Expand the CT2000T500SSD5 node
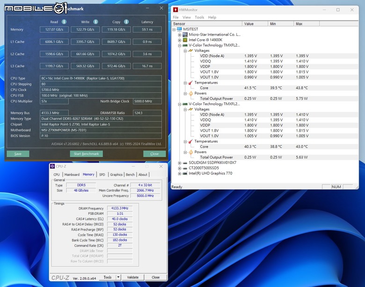The width and height of the screenshot is (365, 287). coord(180,168)
